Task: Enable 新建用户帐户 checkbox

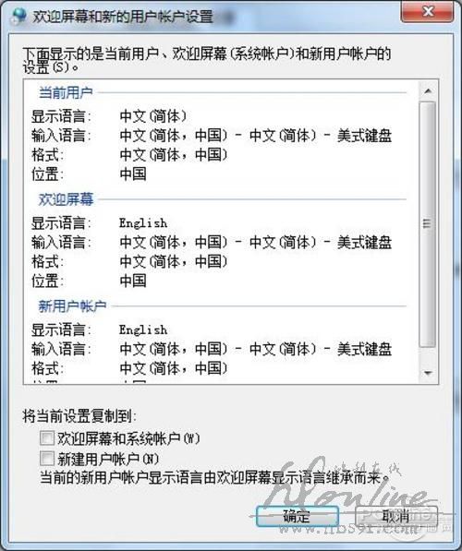Action: coord(47,458)
